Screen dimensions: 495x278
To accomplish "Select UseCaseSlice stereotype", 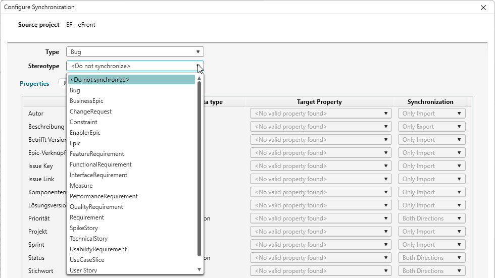I will pyautogui.click(x=131, y=260).
